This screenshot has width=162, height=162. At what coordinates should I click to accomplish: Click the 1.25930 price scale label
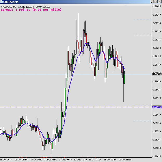(157, 98)
